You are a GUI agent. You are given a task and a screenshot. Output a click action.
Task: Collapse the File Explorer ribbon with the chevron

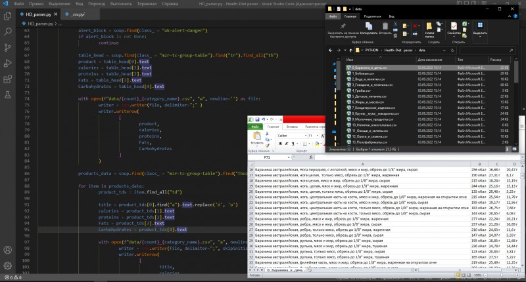point(510,16)
